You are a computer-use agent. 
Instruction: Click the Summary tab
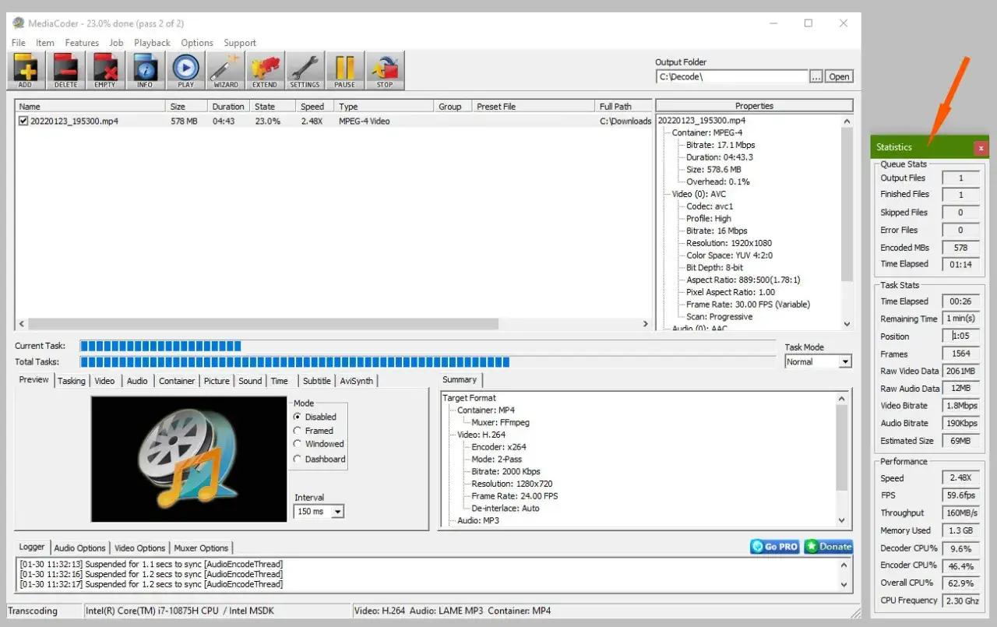[x=460, y=380]
